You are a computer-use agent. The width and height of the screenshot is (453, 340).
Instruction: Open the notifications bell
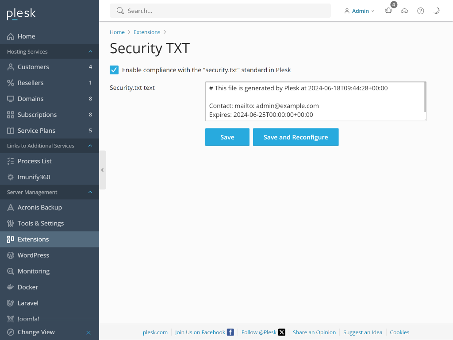pos(388,11)
